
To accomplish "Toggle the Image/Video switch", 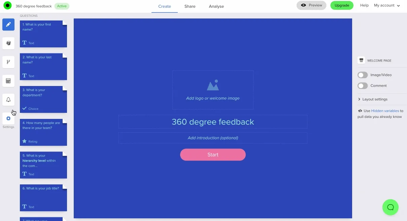I will [363, 75].
